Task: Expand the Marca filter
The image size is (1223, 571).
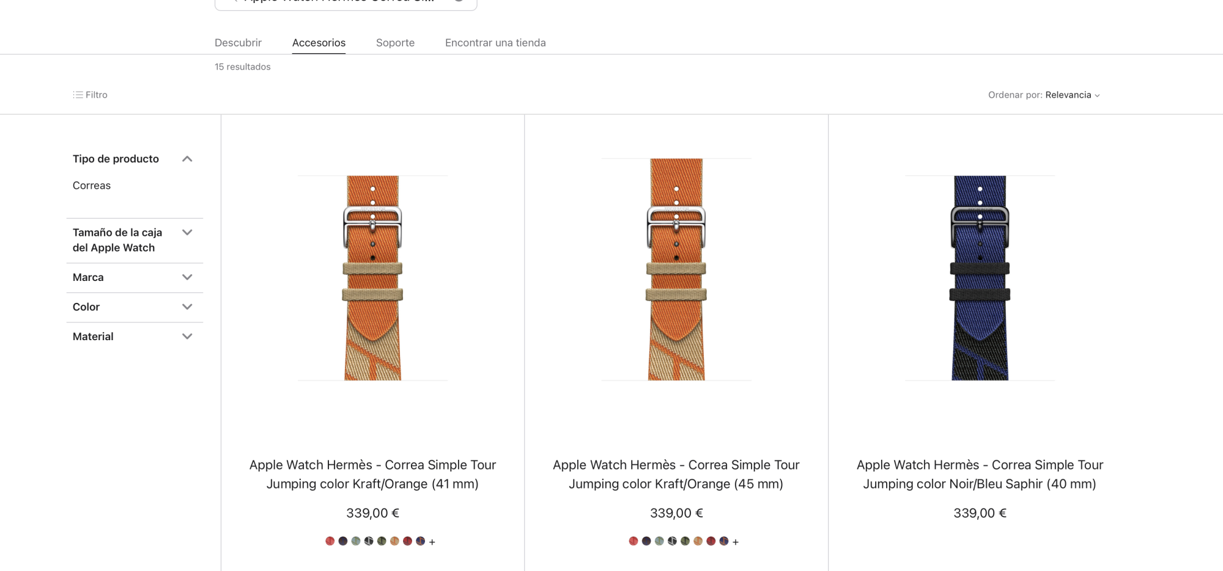Action: pos(187,277)
